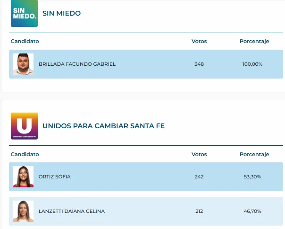
Task: Click the name ORTIZ SOFIA
Action: tap(55, 177)
